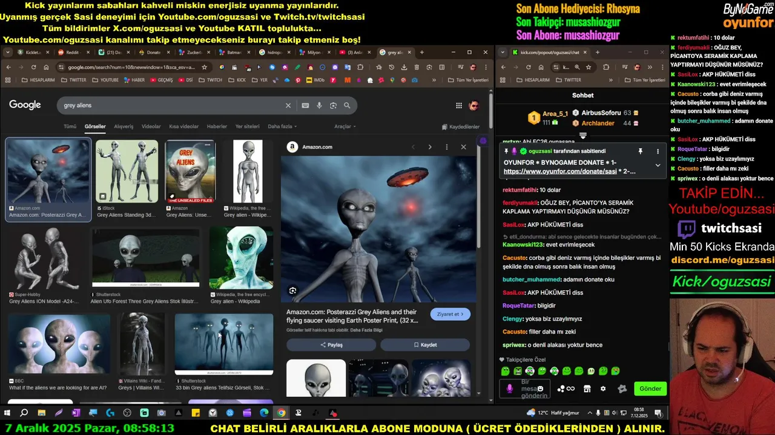Screen dimensions: 775x435
Task: Expand the pinned chat message
Action: click(658, 165)
